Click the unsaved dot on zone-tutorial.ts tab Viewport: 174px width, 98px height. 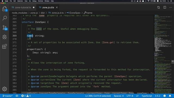pyautogui.click(x=34, y=7)
